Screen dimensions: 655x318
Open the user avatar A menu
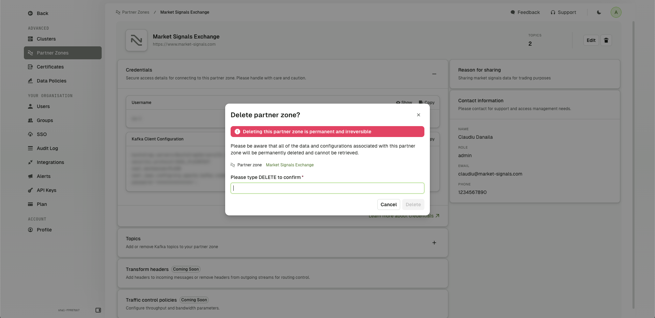click(x=616, y=12)
